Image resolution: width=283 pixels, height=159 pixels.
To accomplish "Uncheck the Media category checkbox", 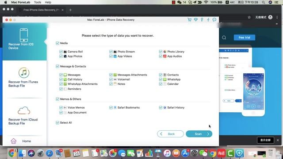I will [57, 43].
